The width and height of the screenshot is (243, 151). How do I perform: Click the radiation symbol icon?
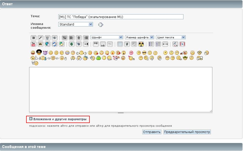(x=141, y=44)
